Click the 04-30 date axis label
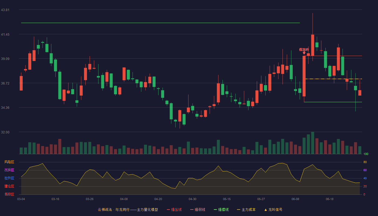The width and height of the screenshot is (378, 216). [193, 199]
